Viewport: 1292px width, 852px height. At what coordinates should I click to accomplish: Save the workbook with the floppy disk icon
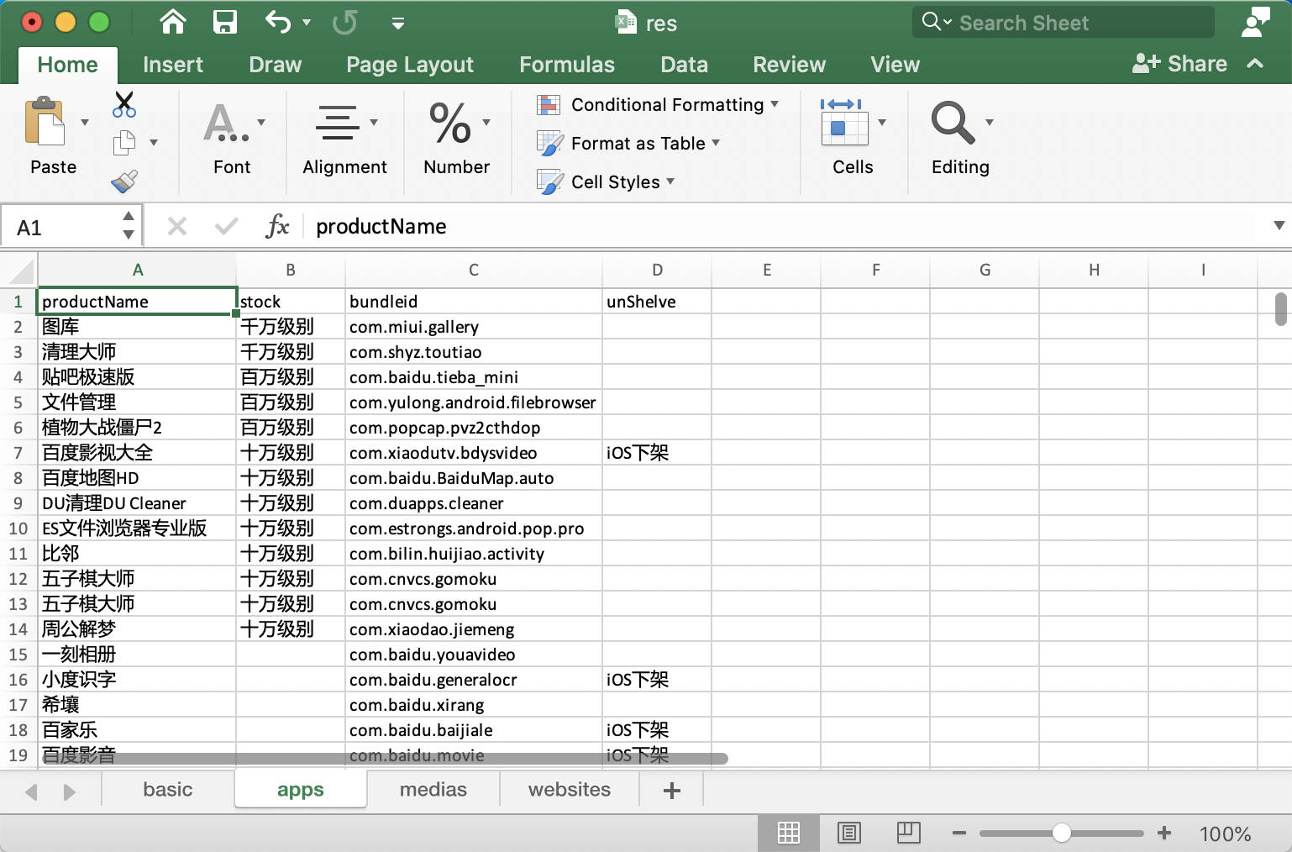224,22
